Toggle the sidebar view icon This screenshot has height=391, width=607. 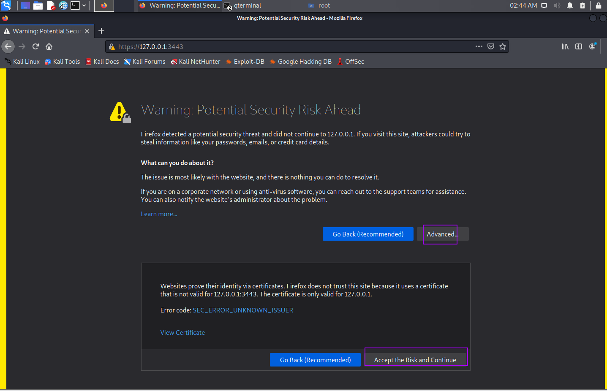tap(578, 46)
